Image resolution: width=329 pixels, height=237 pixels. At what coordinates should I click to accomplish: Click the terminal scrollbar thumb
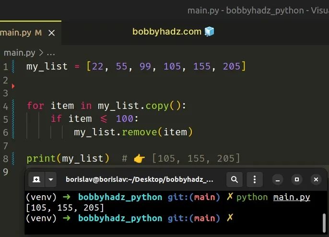[x=324, y=223]
